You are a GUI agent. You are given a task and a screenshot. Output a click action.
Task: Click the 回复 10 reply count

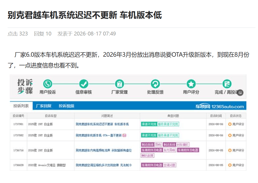43,34
